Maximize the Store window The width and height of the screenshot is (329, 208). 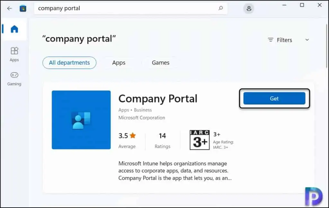(x=302, y=5)
